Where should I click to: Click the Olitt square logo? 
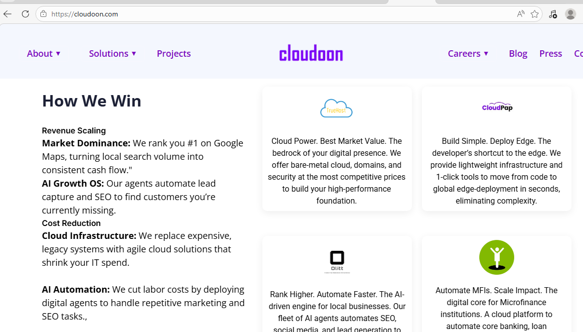[x=337, y=262]
